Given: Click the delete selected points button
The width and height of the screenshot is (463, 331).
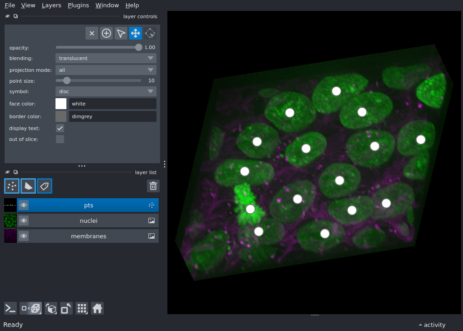Looking at the screenshot, I should click(92, 33).
